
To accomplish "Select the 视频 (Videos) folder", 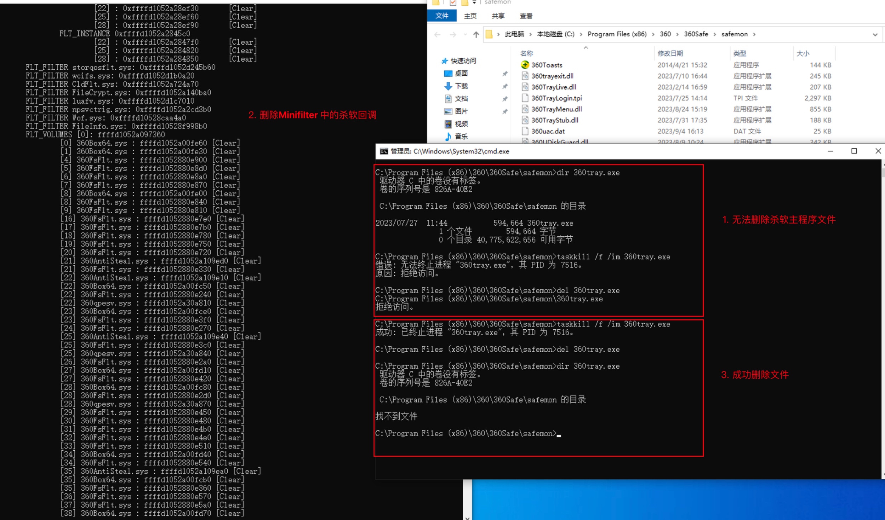I will pyautogui.click(x=461, y=124).
